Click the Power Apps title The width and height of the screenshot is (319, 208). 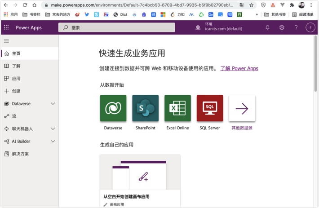29,28
